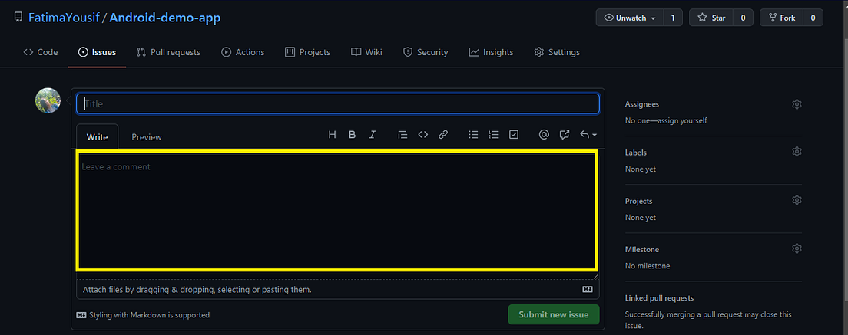
Task: Click the Leave a comment text area
Action: [338, 211]
